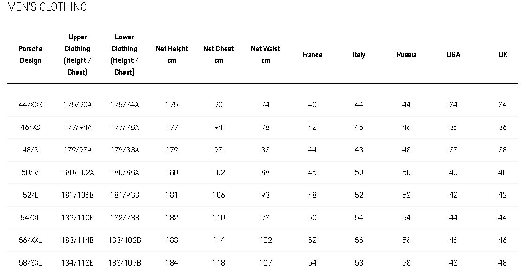Click the MEN'S CLOTHING heading
This screenshot has height=273, width=521.
pos(47,7)
